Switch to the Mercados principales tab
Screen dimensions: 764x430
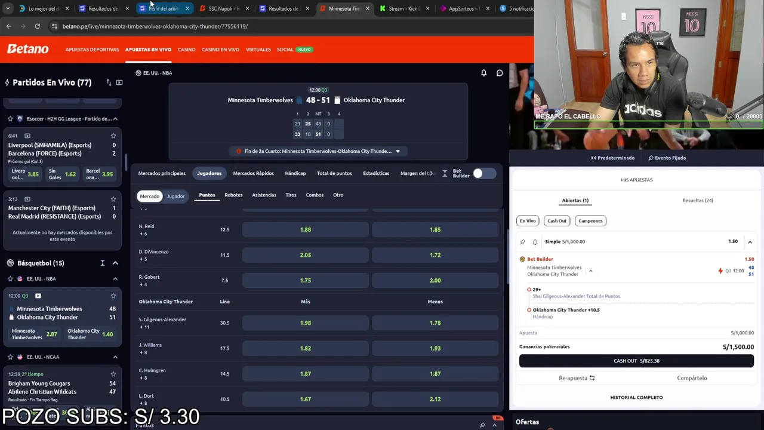pyautogui.click(x=162, y=173)
